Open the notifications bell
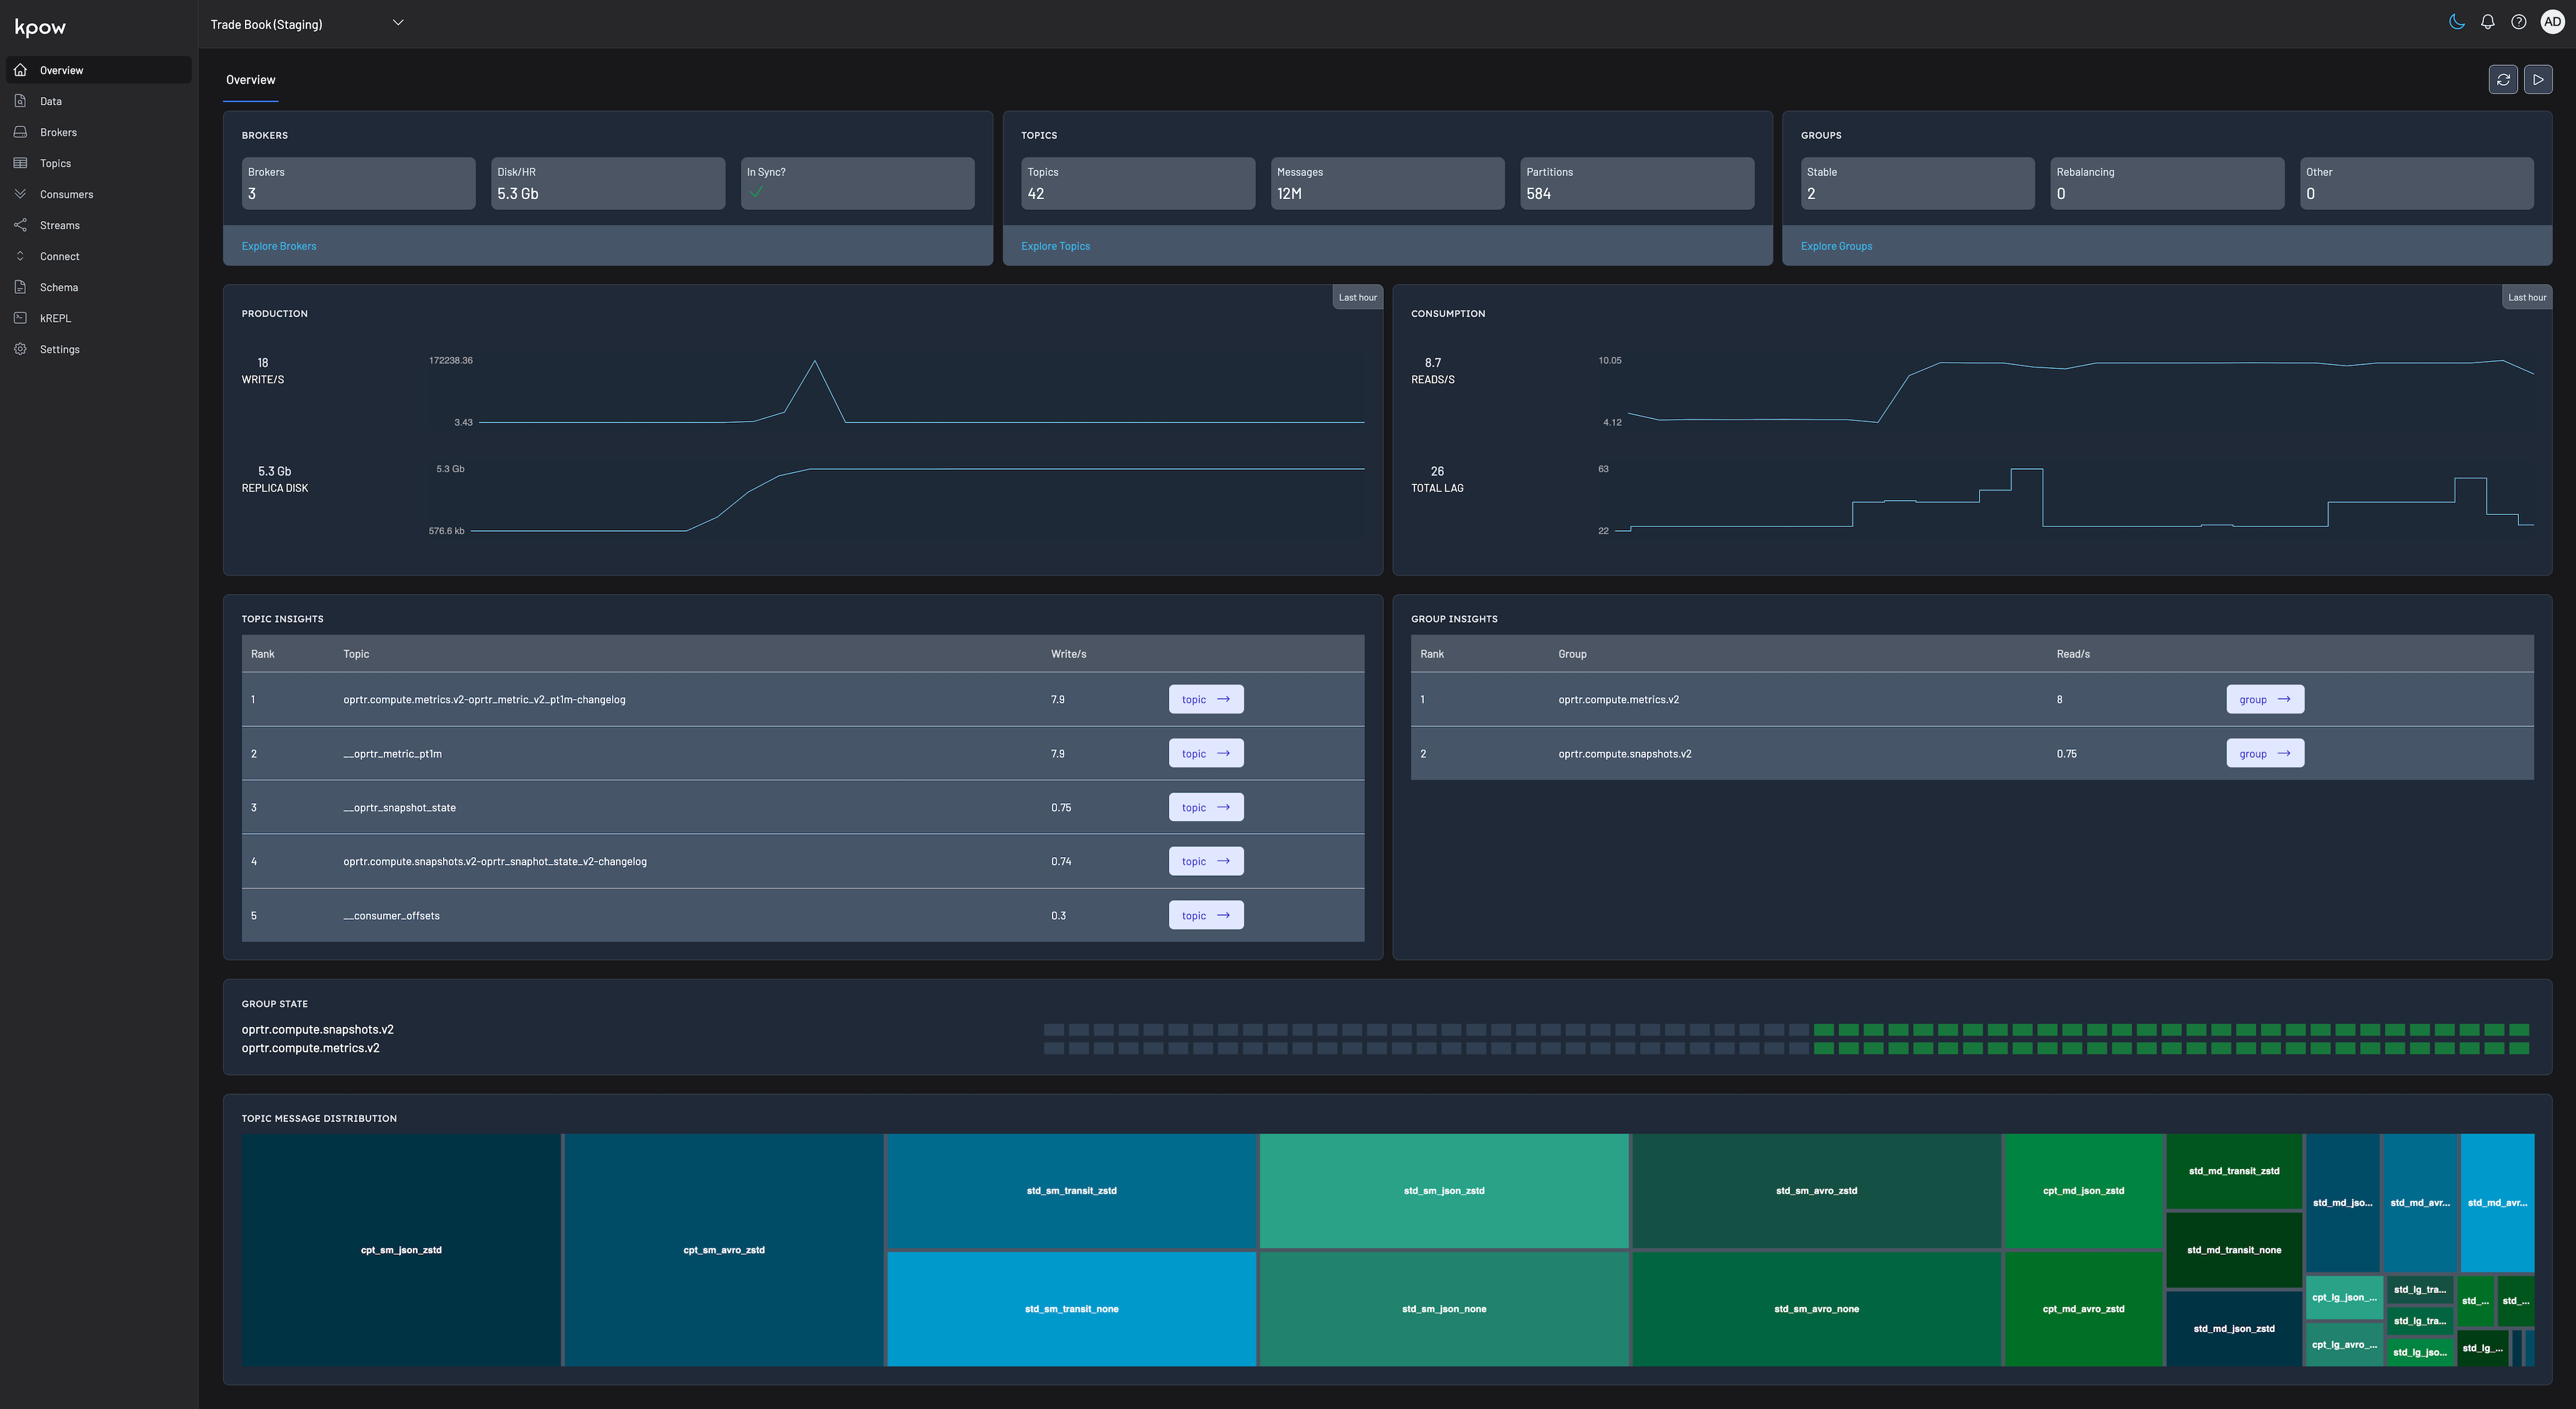The image size is (2576, 1409). coord(2487,22)
